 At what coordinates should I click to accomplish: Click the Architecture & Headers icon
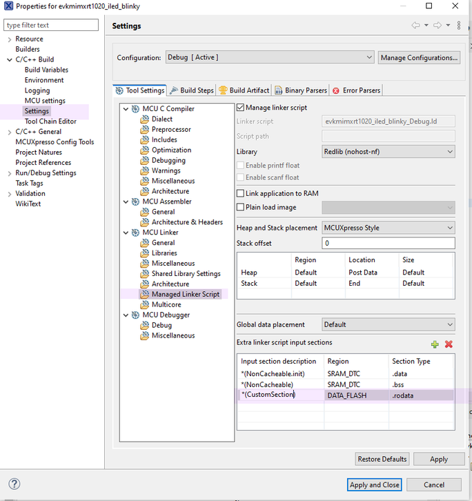coord(145,222)
